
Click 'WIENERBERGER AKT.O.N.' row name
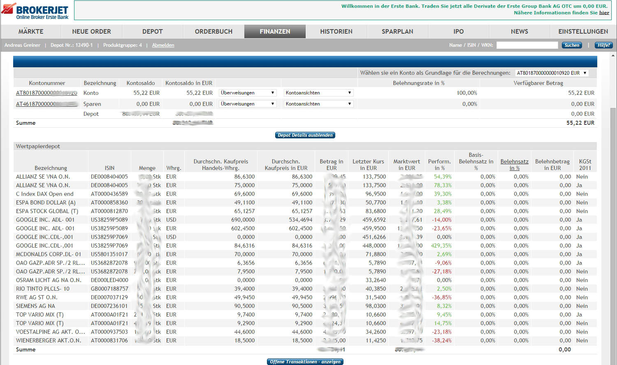49,340
